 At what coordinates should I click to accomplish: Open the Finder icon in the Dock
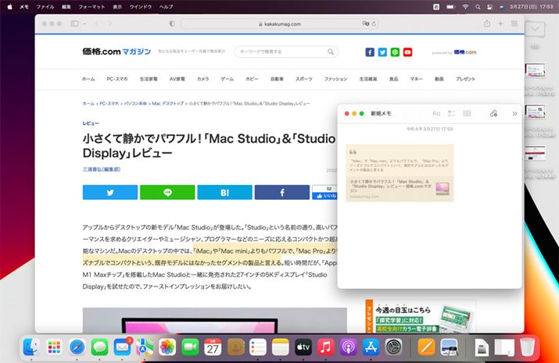[31, 347]
